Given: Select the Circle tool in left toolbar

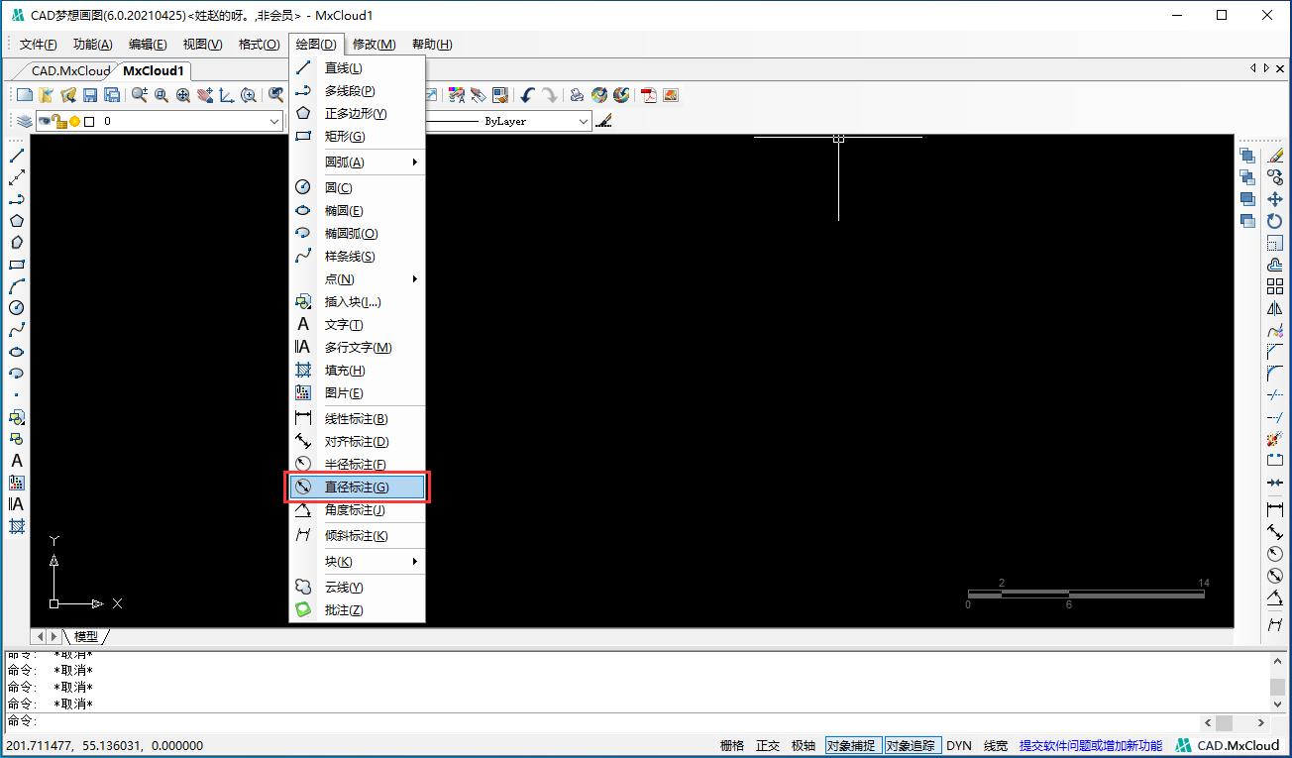Looking at the screenshot, I should (17, 308).
